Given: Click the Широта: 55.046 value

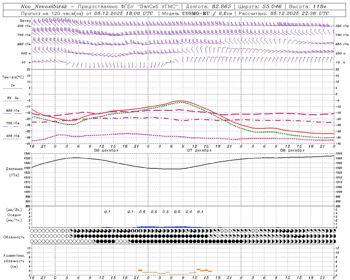Looking at the screenshot, I should 260,7.
